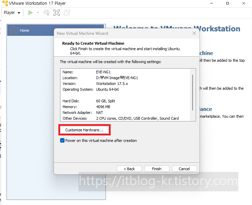Screen dimensions: 252x205
Task: Go Back in the wizard
Action: click(129, 169)
